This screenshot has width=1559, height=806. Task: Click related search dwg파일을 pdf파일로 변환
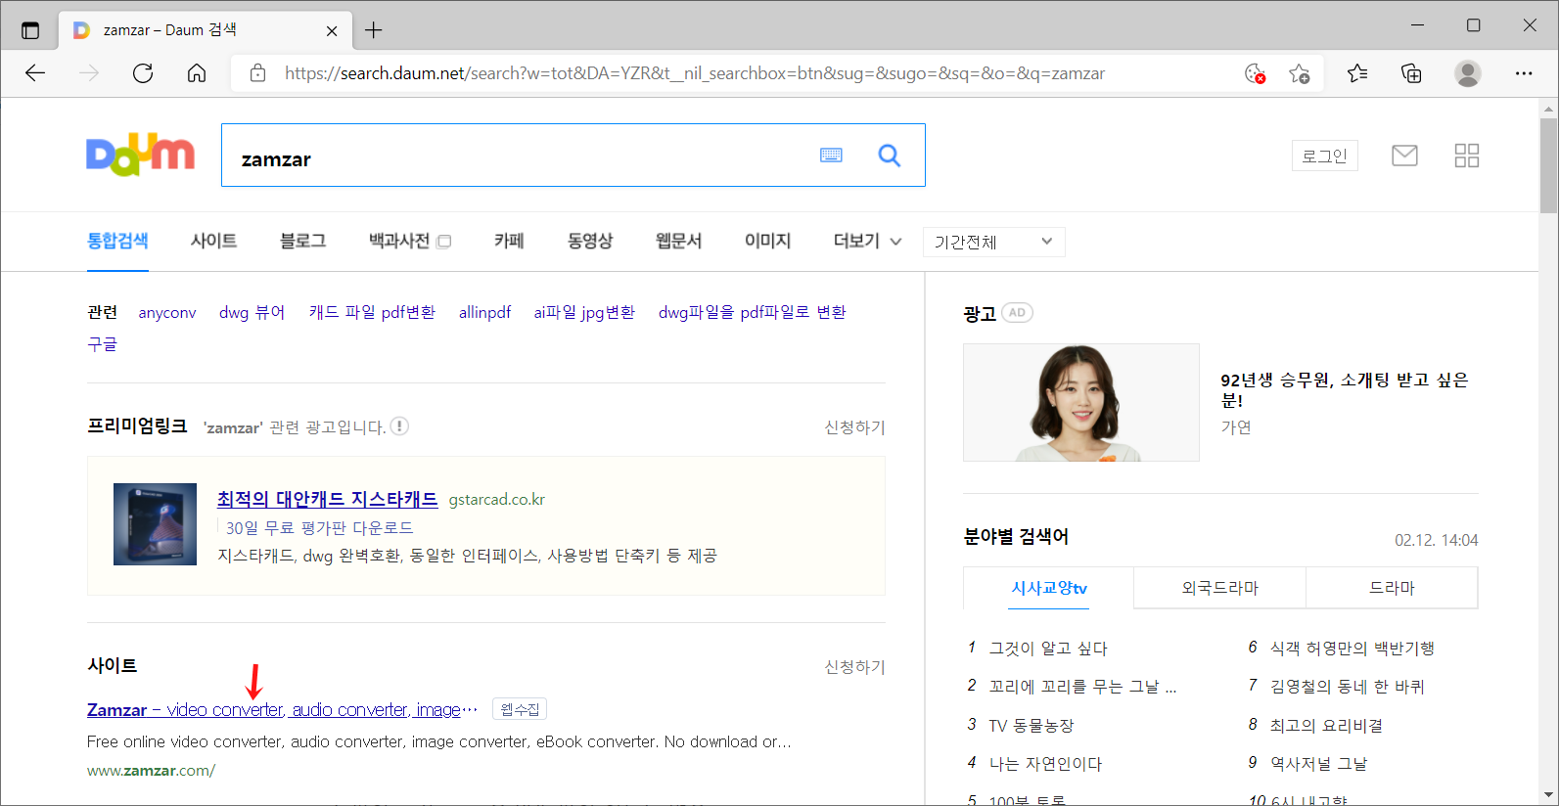pos(752,312)
